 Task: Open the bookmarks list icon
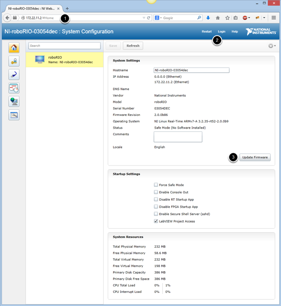[235, 18]
